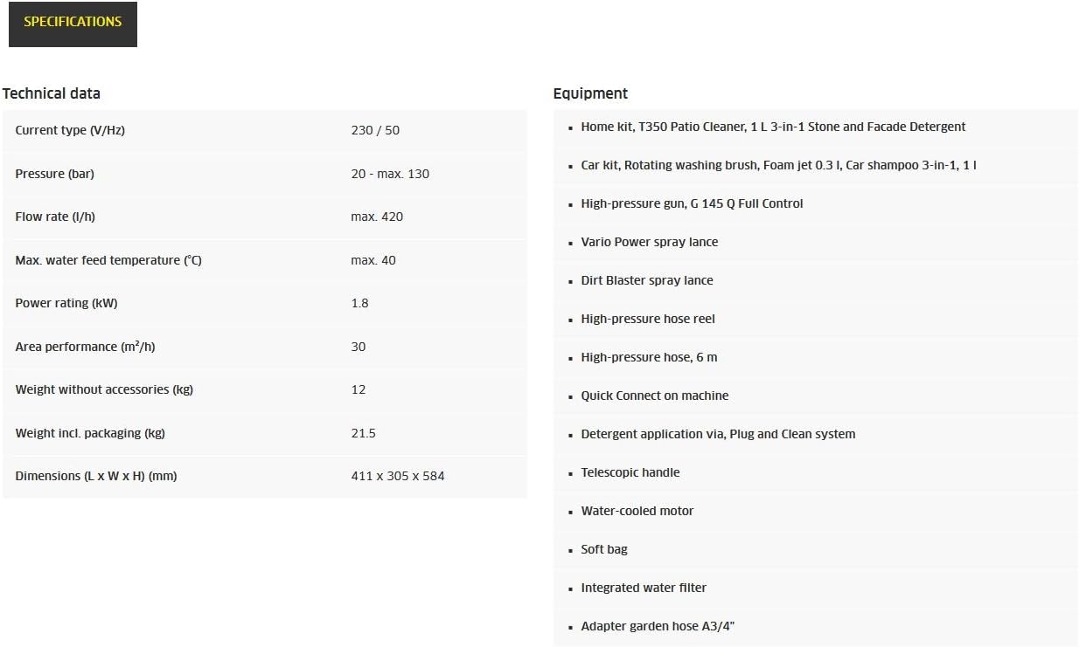Click the Max. water feed temperature label

108,260
